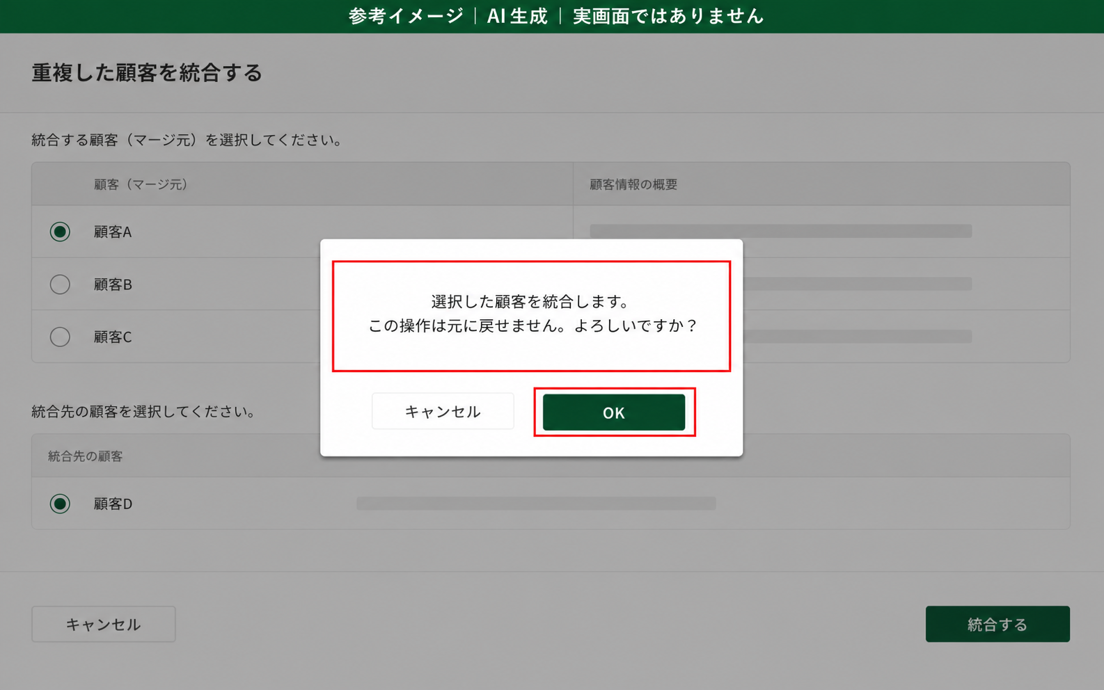Click the 顧客A row label
The width and height of the screenshot is (1104, 690).
(113, 232)
